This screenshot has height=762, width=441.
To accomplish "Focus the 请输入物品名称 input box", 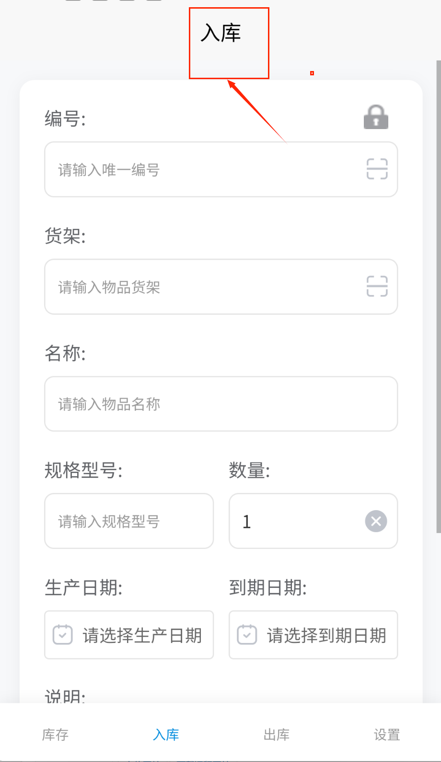I will pyautogui.click(x=220, y=404).
